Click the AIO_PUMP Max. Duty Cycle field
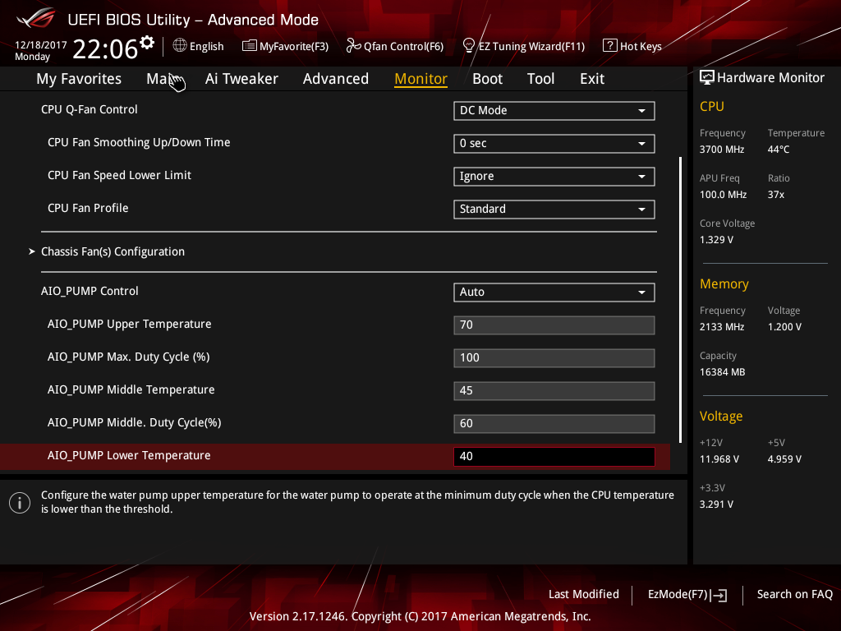Image resolution: width=841 pixels, height=631 pixels. 554,358
